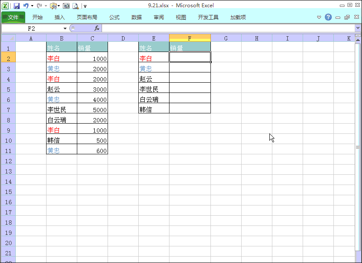This screenshot has width=362, height=263.
Task: Open the 审阅 tab
Action: (159, 17)
